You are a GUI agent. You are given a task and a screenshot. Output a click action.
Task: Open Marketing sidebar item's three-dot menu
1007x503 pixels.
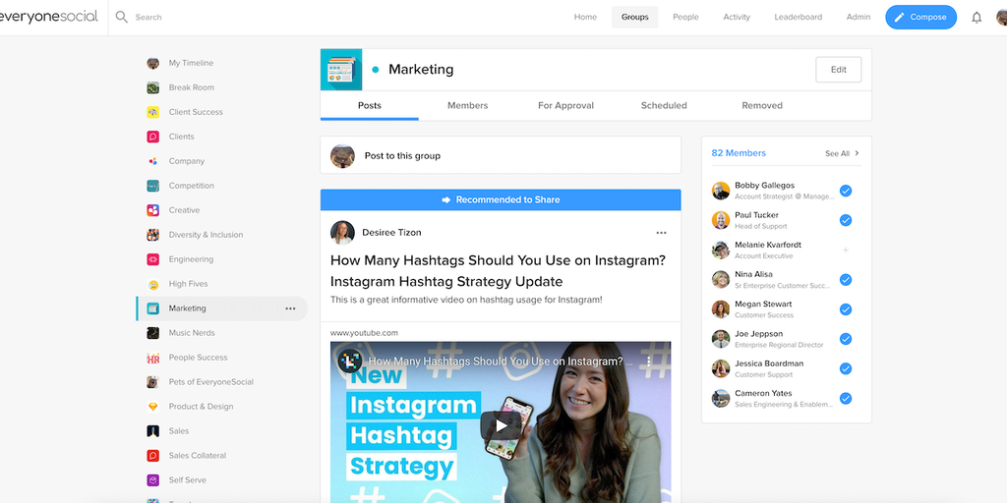click(290, 308)
